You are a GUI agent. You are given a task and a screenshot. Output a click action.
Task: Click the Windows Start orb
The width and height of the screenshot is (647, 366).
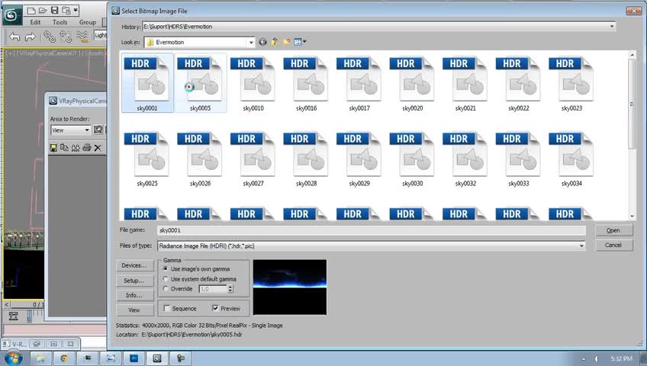13,358
